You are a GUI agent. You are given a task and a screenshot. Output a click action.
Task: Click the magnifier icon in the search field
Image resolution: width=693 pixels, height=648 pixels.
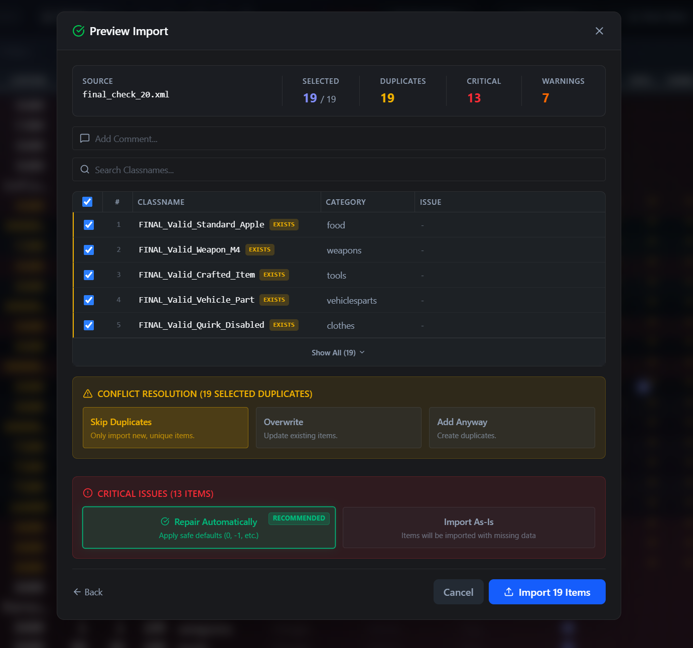[84, 170]
